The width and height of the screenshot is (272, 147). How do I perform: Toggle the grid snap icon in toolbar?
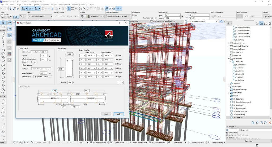[43, 8]
